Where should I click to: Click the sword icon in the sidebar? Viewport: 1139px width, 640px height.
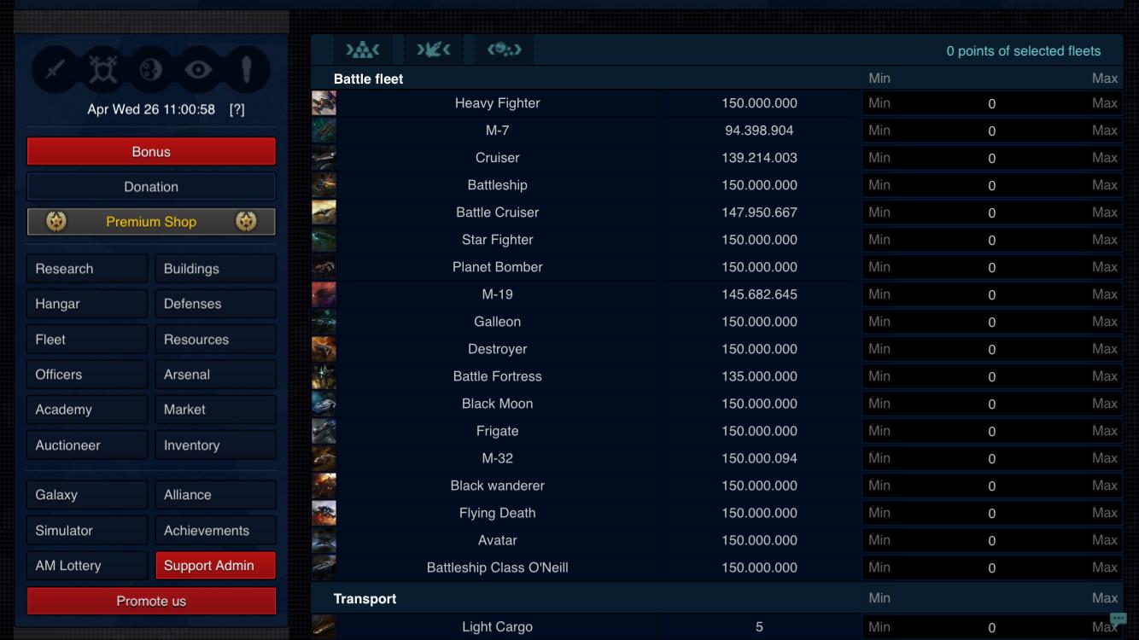55,70
